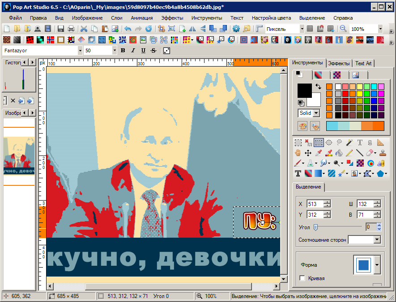Enable the Кривая checkbox
The height and width of the screenshot is (302, 396).
pos(302,278)
